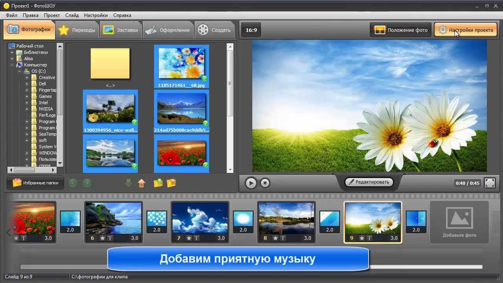The height and width of the screenshot is (283, 503).
Task: Select thumbnail 1185171461__68.jpg
Action: click(182, 66)
